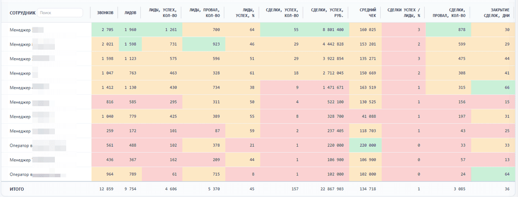518x197 pixels.
Task: Click the СДЕЛКИ, УСПЕХ, КОЛ-ВО header
Action: tap(283, 12)
